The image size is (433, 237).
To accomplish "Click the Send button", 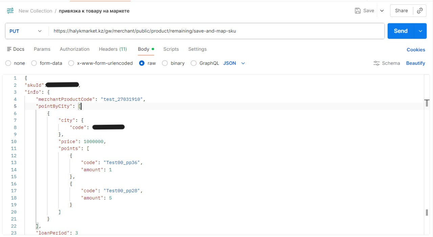I will click(401, 31).
